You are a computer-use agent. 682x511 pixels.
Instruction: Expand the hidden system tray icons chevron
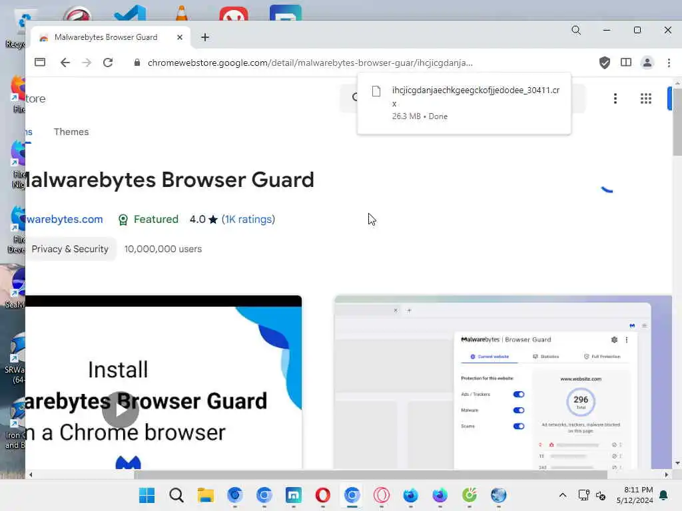coord(562,495)
